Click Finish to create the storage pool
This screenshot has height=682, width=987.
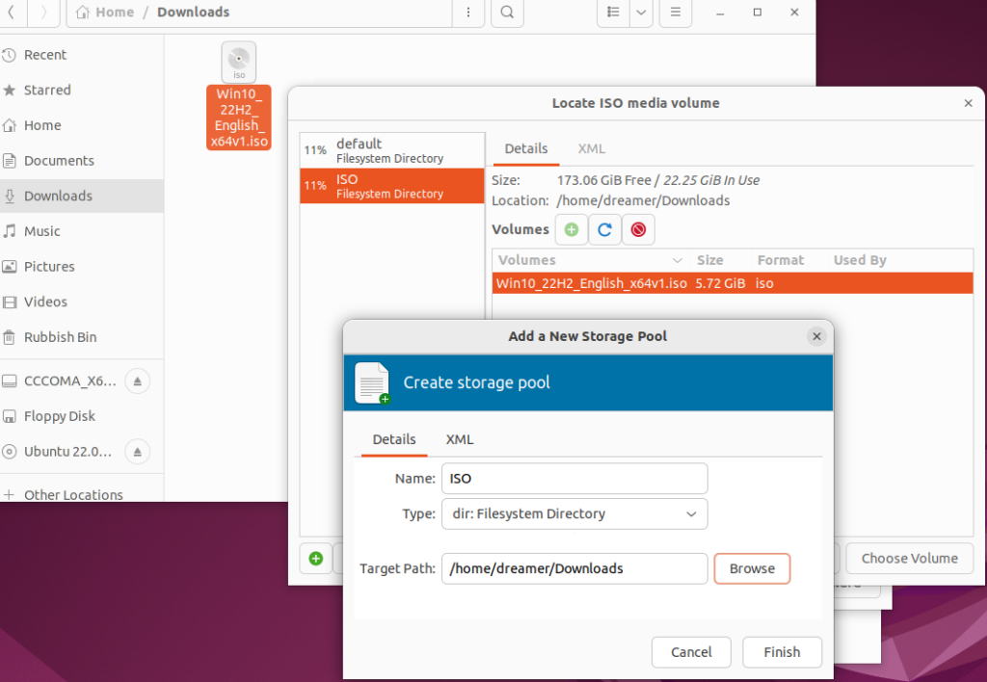[782, 652]
